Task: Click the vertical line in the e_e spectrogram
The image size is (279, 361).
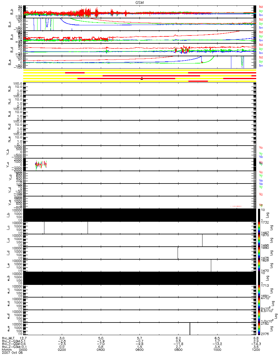Action: (190, 329)
